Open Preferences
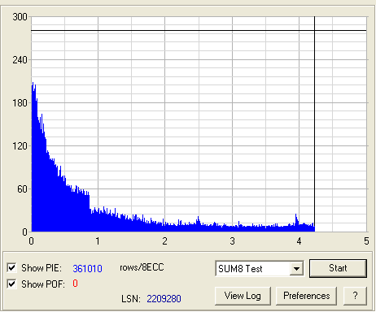This screenshot has width=376, height=312. tap(306, 296)
